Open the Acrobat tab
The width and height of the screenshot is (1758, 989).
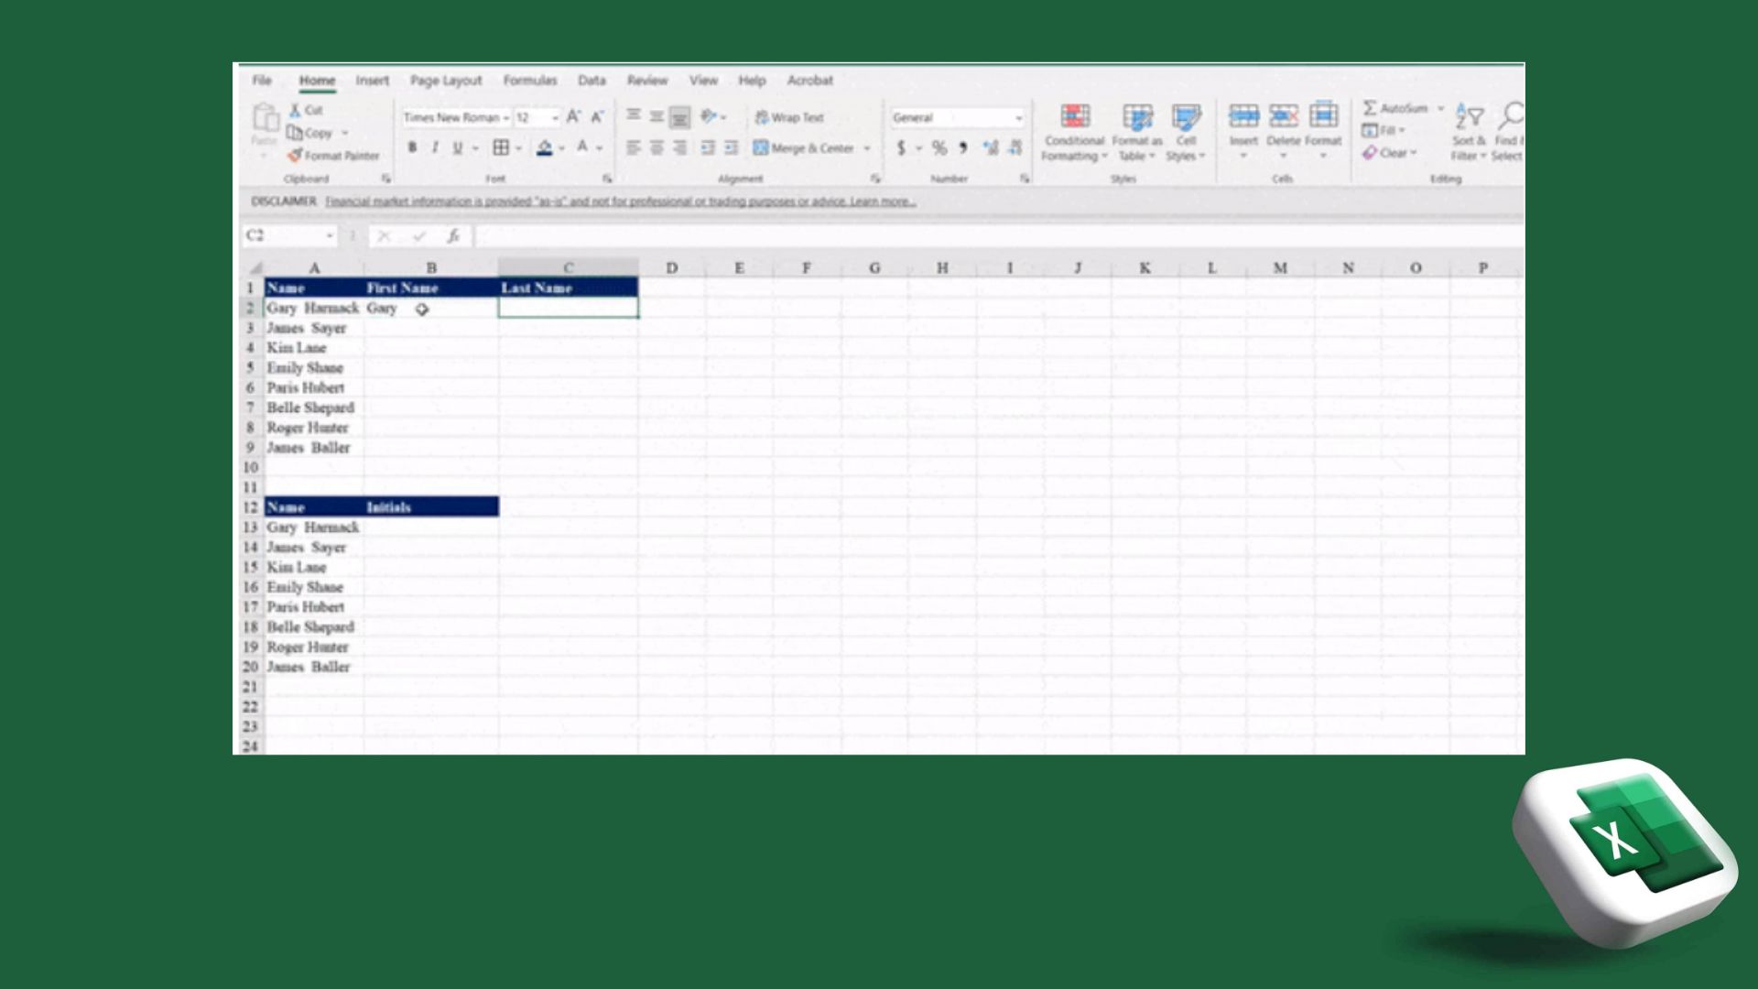(x=810, y=81)
